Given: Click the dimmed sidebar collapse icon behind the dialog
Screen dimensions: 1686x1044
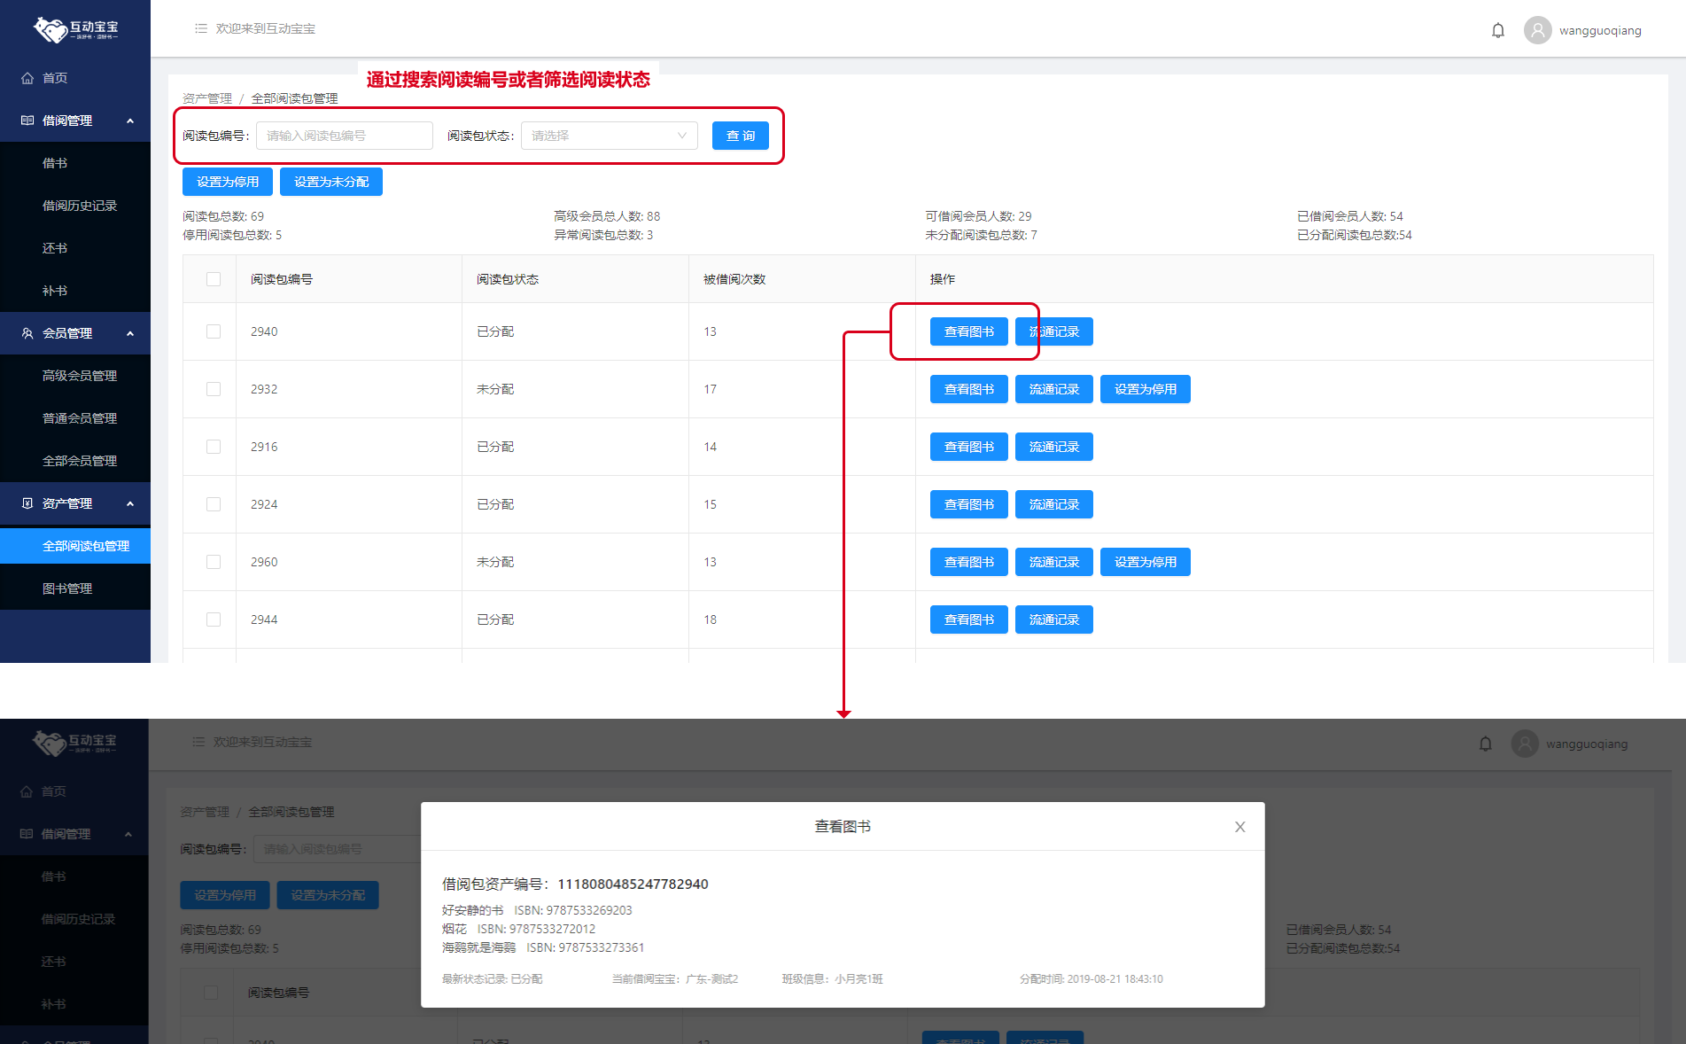Looking at the screenshot, I should [x=198, y=742].
